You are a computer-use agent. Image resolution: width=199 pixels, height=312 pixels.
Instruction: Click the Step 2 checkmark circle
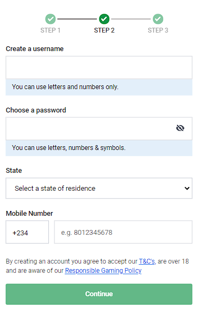coord(104,19)
